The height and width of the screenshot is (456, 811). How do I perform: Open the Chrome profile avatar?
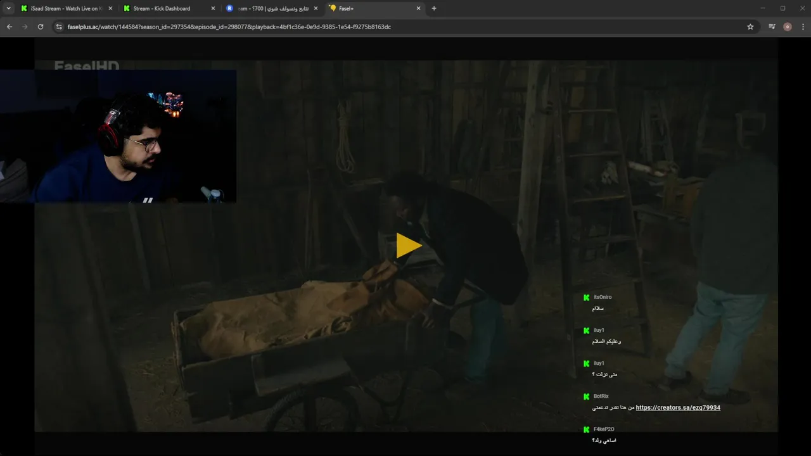click(x=788, y=27)
